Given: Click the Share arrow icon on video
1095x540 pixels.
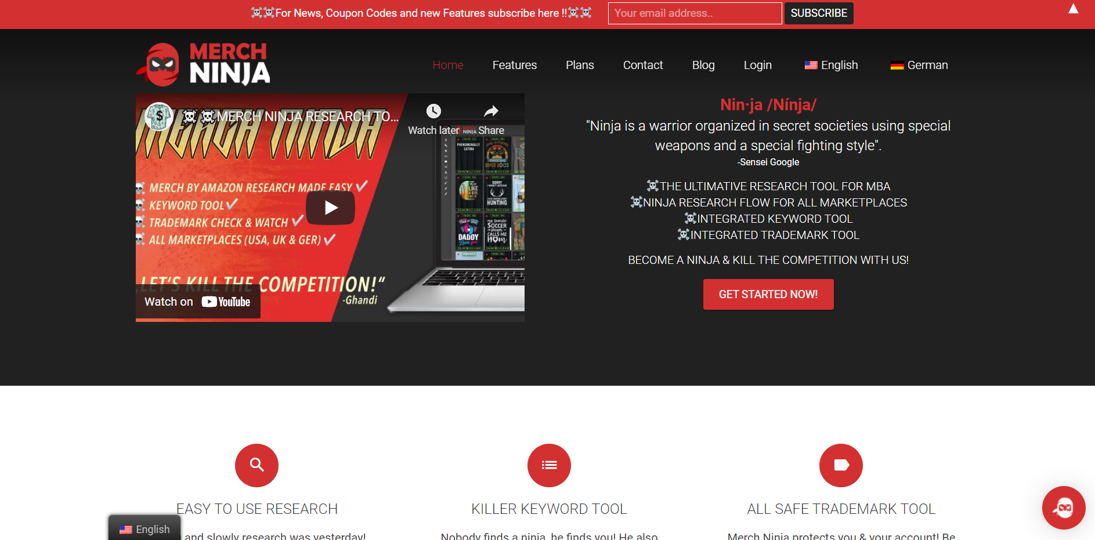Looking at the screenshot, I should pos(491,111).
